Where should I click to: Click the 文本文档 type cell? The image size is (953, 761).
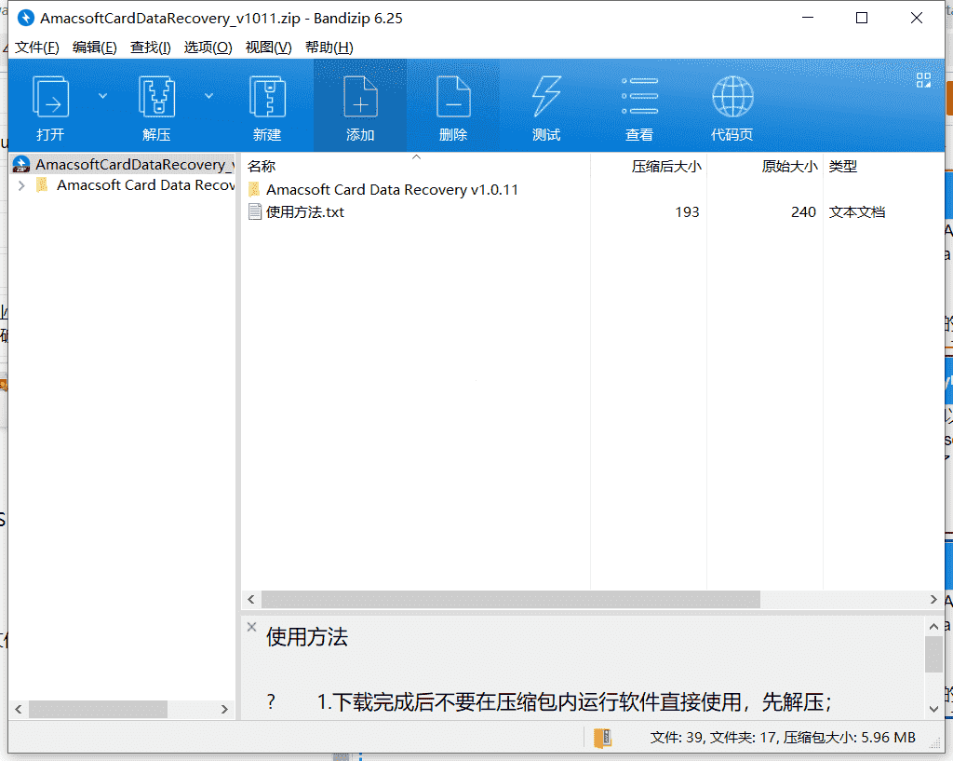857,212
